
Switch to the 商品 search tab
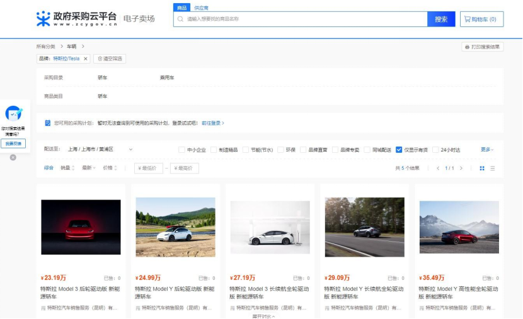pyautogui.click(x=181, y=8)
